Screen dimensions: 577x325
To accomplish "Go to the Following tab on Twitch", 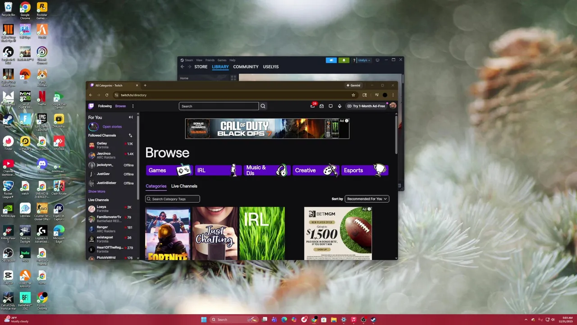I will tap(105, 106).
